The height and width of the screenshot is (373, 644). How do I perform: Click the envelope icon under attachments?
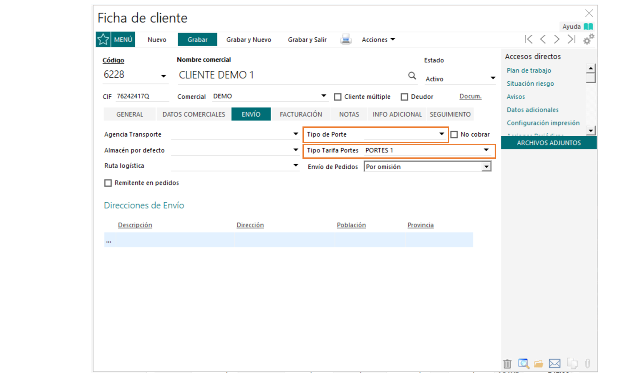click(554, 364)
